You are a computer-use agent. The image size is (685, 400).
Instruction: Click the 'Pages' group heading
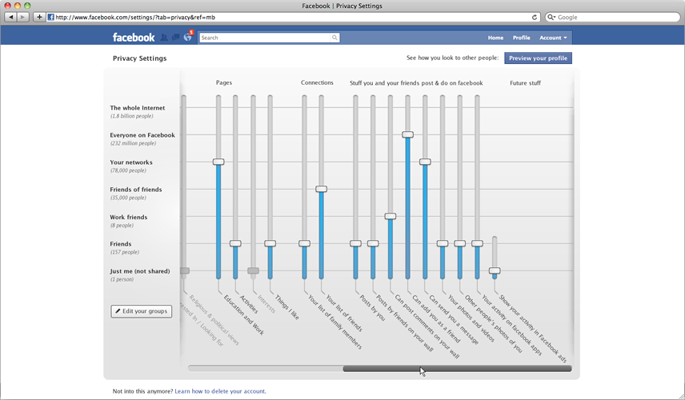[224, 82]
